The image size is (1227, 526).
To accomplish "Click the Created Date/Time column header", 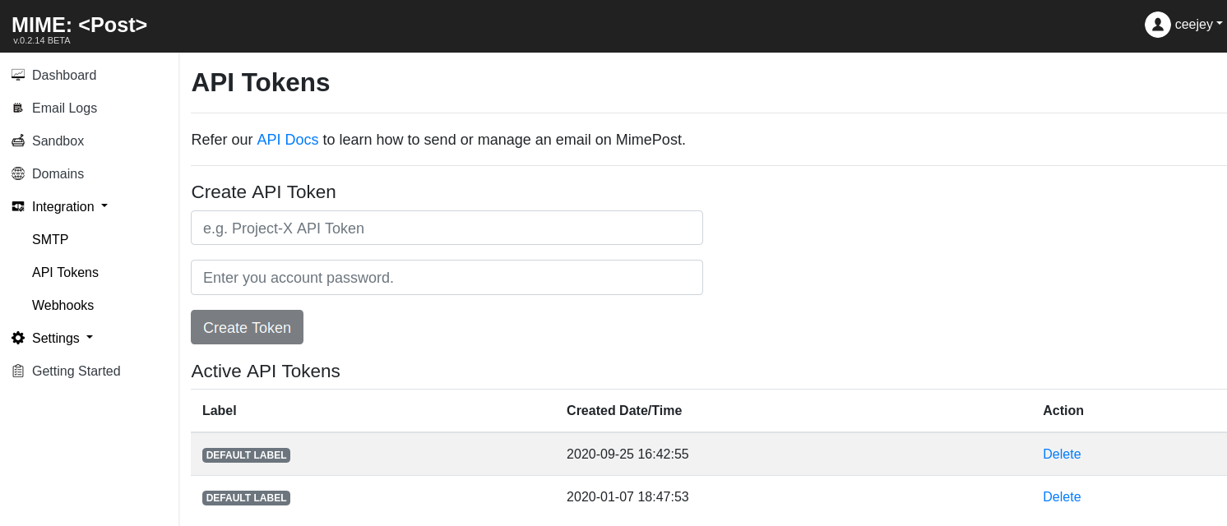I will coord(624,410).
